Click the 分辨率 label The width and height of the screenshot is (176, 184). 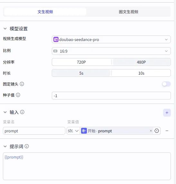coord(9,62)
